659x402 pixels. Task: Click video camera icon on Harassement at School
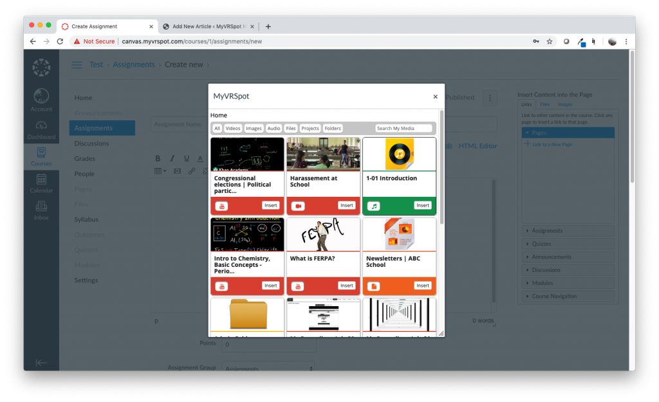point(298,206)
